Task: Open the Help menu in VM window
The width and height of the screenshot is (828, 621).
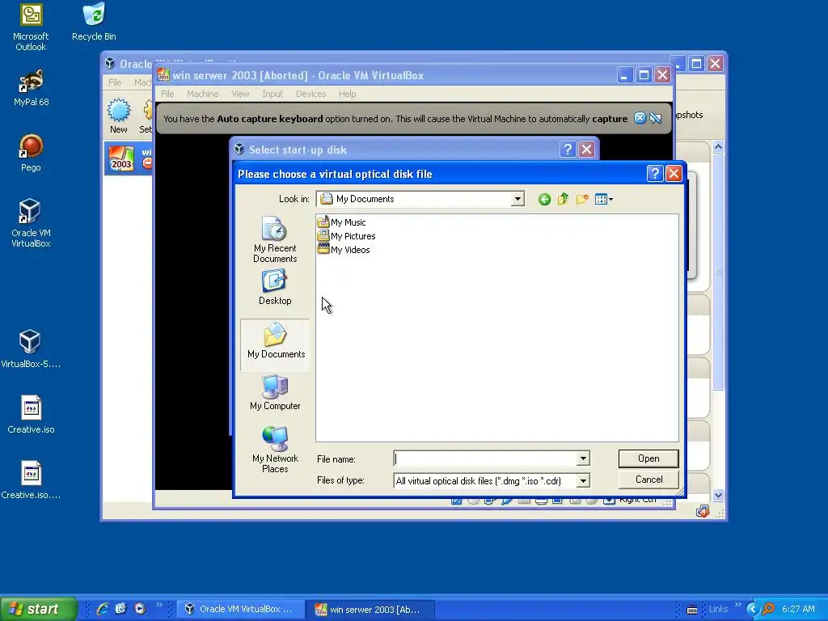Action: point(348,94)
